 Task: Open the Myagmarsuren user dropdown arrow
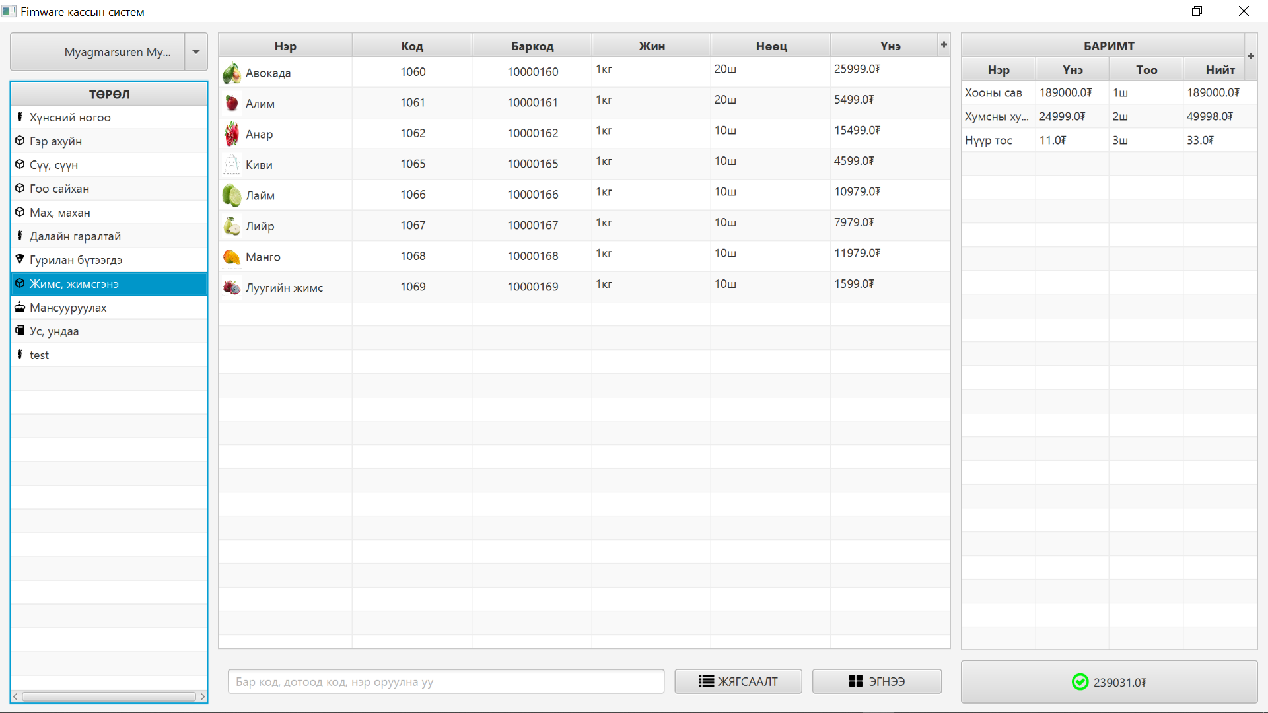(195, 51)
